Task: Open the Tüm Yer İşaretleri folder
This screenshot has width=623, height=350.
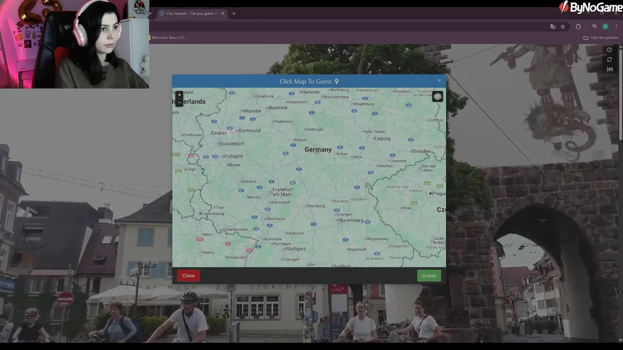Action: (601, 37)
